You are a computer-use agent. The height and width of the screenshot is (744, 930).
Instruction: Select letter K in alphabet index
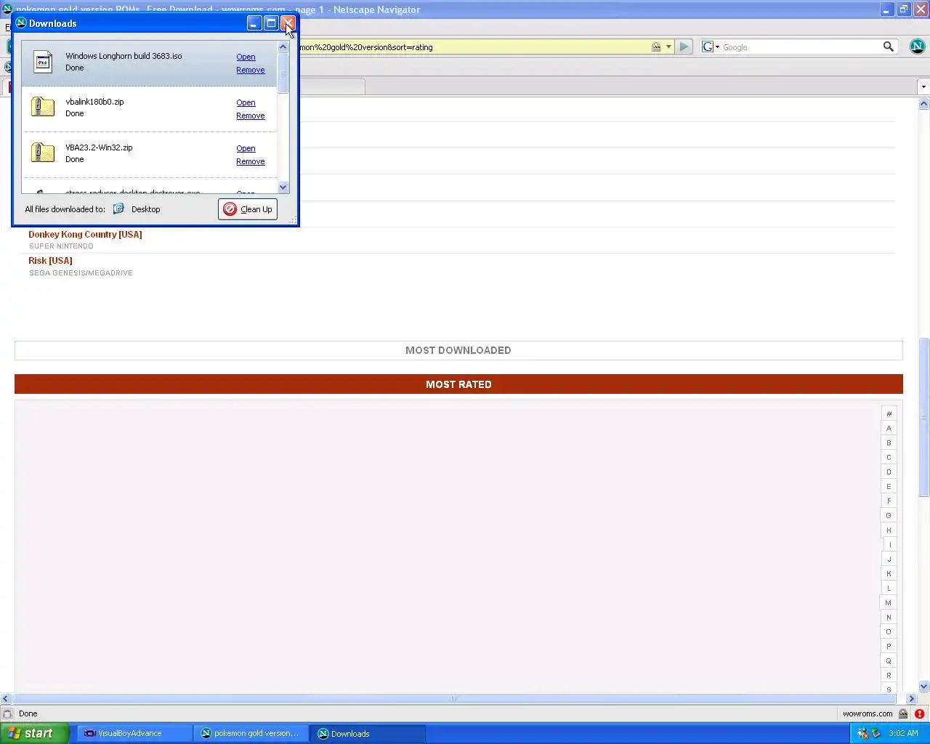[889, 573]
